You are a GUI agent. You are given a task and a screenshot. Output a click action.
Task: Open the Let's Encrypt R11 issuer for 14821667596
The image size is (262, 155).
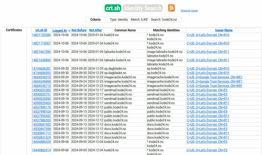click(208, 52)
